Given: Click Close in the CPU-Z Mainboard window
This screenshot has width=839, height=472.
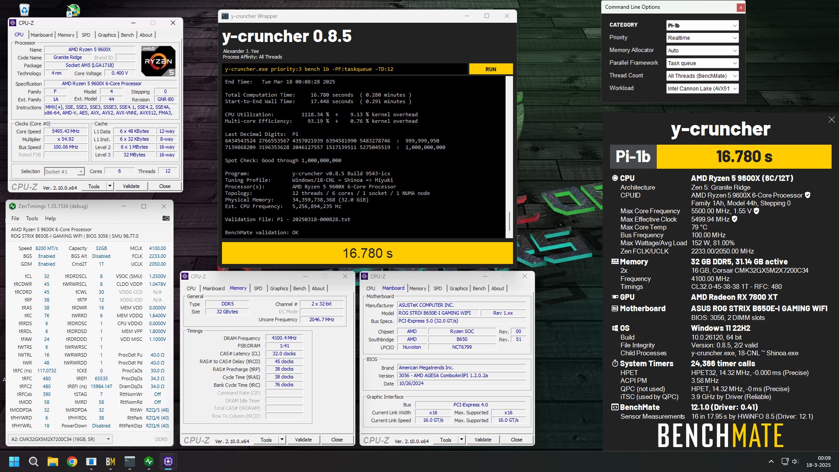Looking at the screenshot, I should click(x=517, y=440).
